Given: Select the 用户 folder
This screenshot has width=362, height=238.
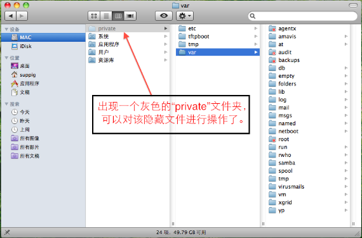Looking at the screenshot, I should pyautogui.click(x=128, y=53).
